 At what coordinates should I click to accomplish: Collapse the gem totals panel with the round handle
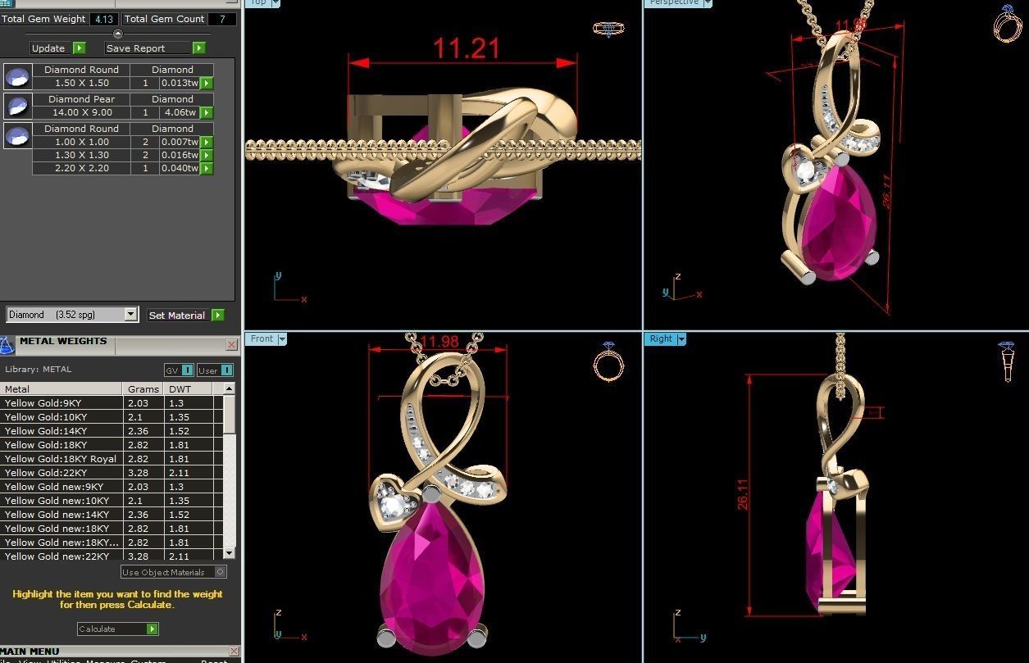coord(118,34)
